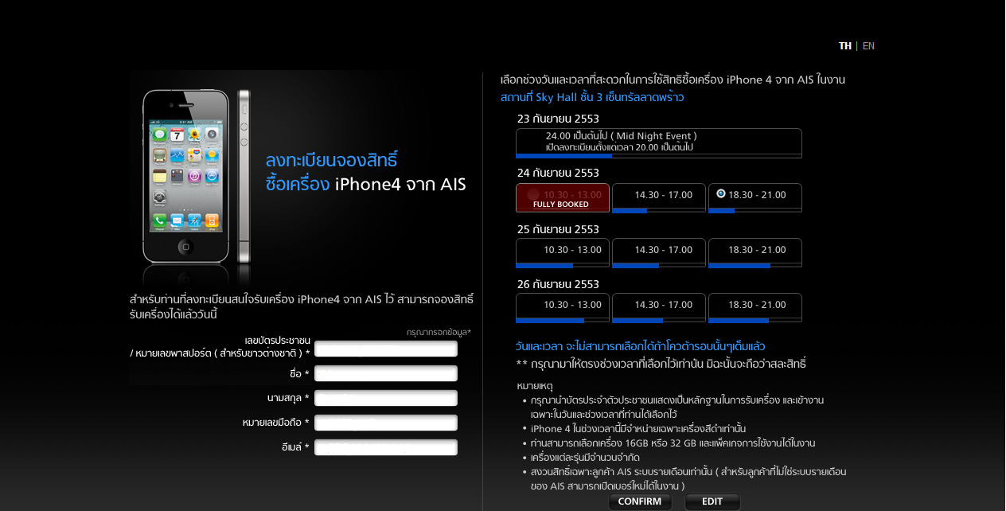Click the note mentioning 16GB หรือ 32 GB
Image resolution: width=1006 pixels, height=511 pixels.
[673, 443]
